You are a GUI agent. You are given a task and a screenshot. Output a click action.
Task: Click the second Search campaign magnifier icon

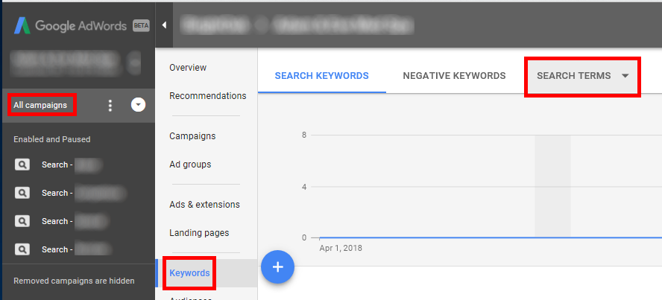pyautogui.click(x=22, y=193)
